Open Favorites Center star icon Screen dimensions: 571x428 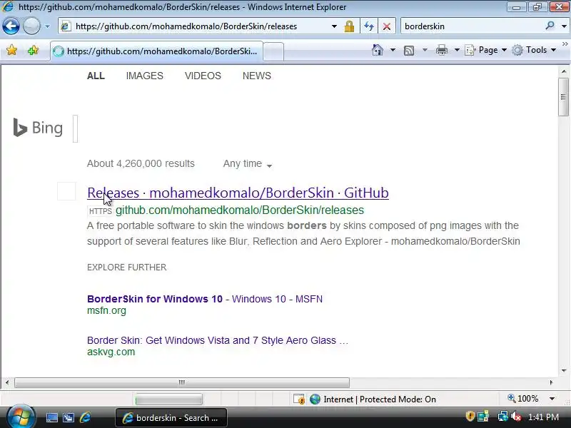point(11,50)
